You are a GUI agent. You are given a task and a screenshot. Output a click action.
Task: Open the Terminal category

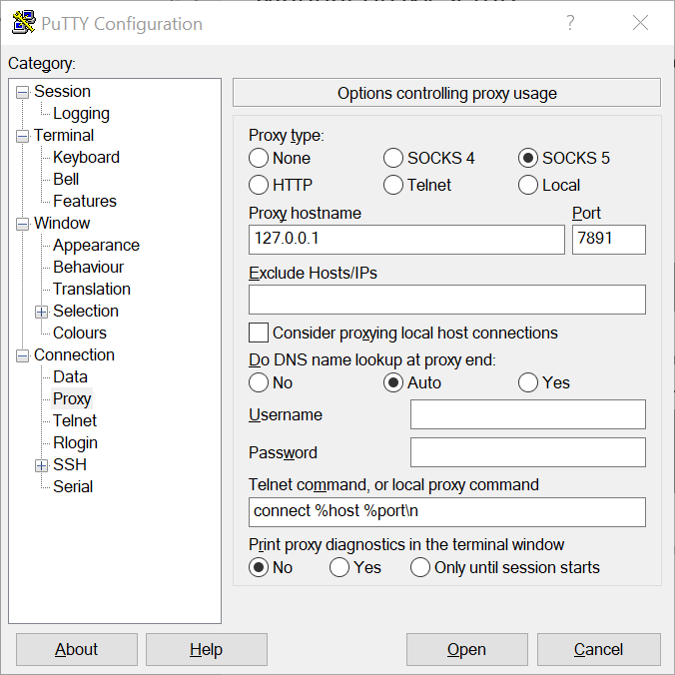[64, 135]
